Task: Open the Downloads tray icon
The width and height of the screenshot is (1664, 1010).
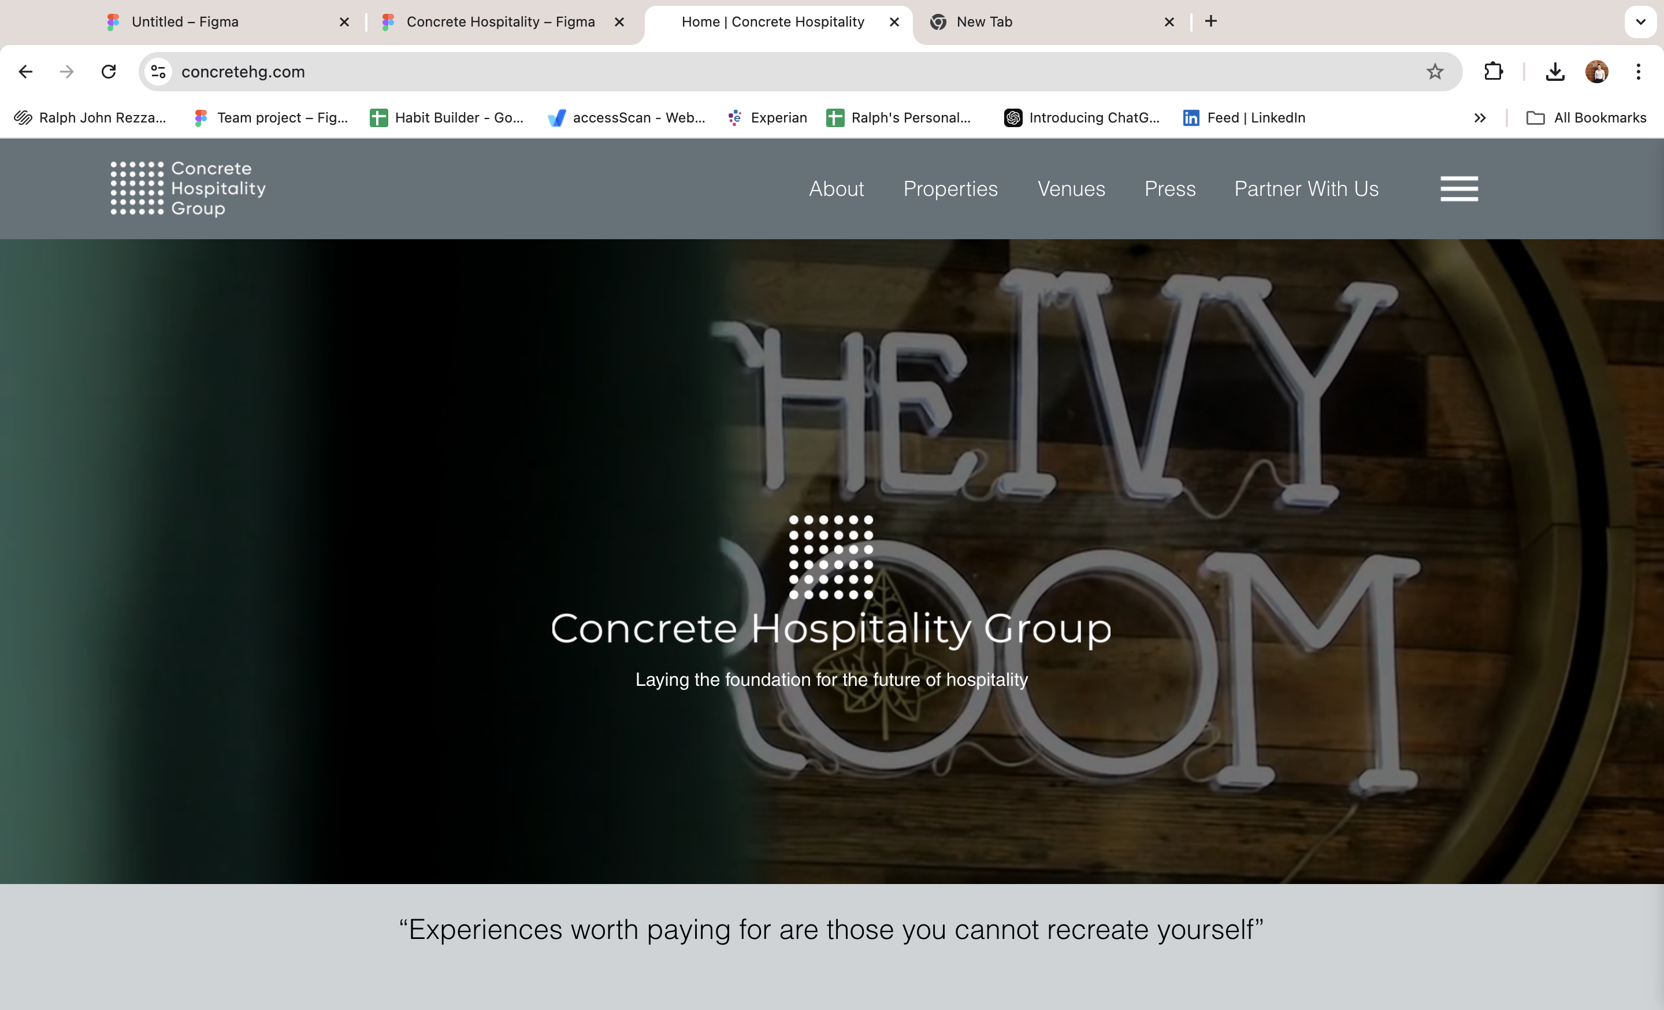Action: pyautogui.click(x=1555, y=72)
